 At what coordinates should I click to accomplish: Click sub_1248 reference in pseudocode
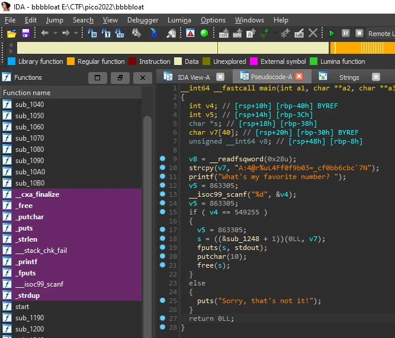243,239
